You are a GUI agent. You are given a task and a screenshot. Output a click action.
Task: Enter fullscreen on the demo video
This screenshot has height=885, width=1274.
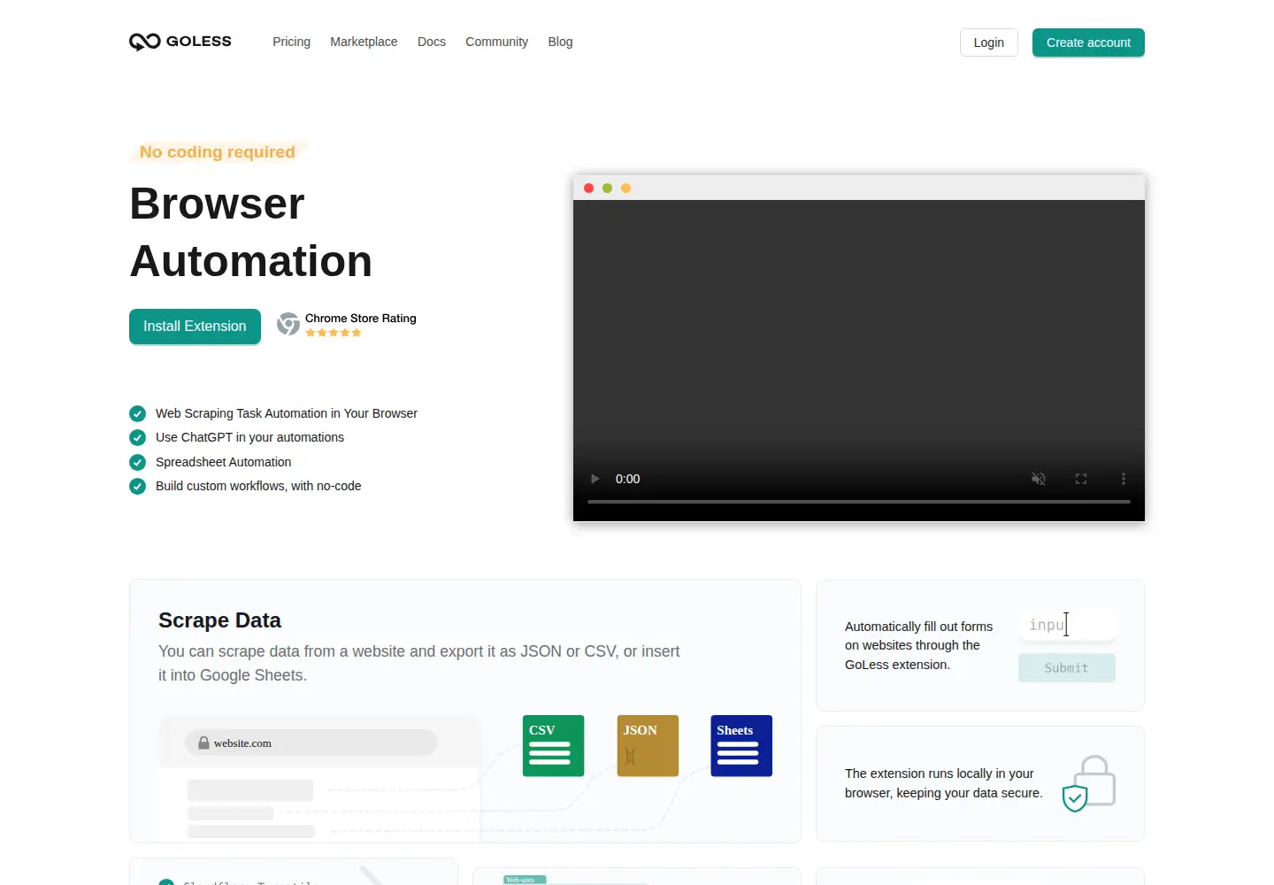1081,479
